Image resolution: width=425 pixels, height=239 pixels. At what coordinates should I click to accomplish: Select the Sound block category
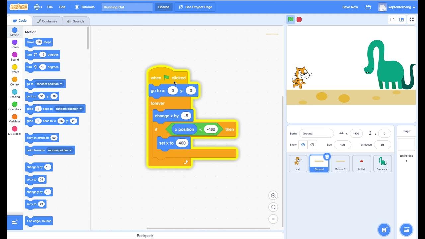click(15, 57)
